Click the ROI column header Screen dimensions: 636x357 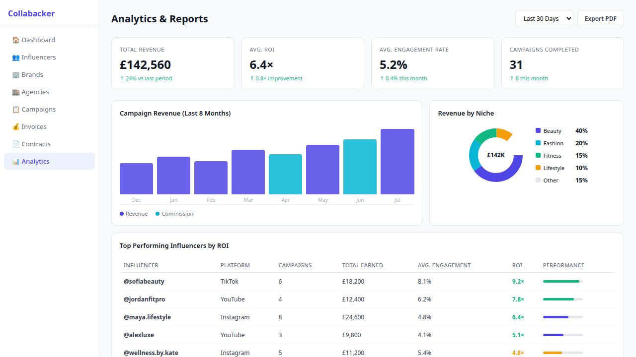(x=517, y=265)
